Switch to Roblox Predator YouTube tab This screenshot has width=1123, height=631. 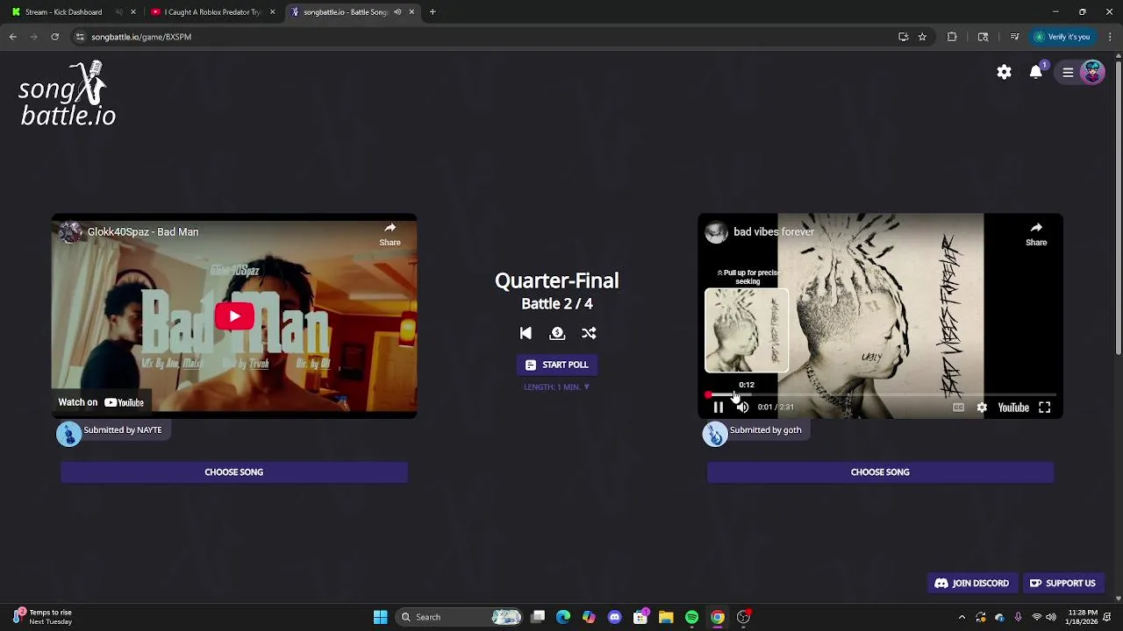[x=214, y=12]
